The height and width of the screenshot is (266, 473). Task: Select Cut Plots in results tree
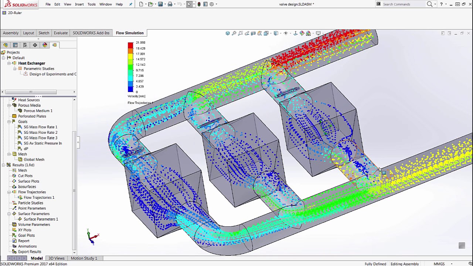(x=25, y=176)
